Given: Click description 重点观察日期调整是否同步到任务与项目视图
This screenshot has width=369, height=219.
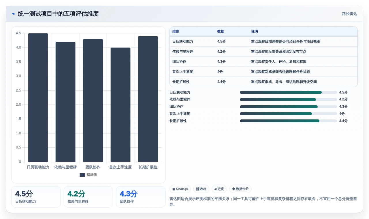Looking at the screenshot, I should click(x=286, y=42).
